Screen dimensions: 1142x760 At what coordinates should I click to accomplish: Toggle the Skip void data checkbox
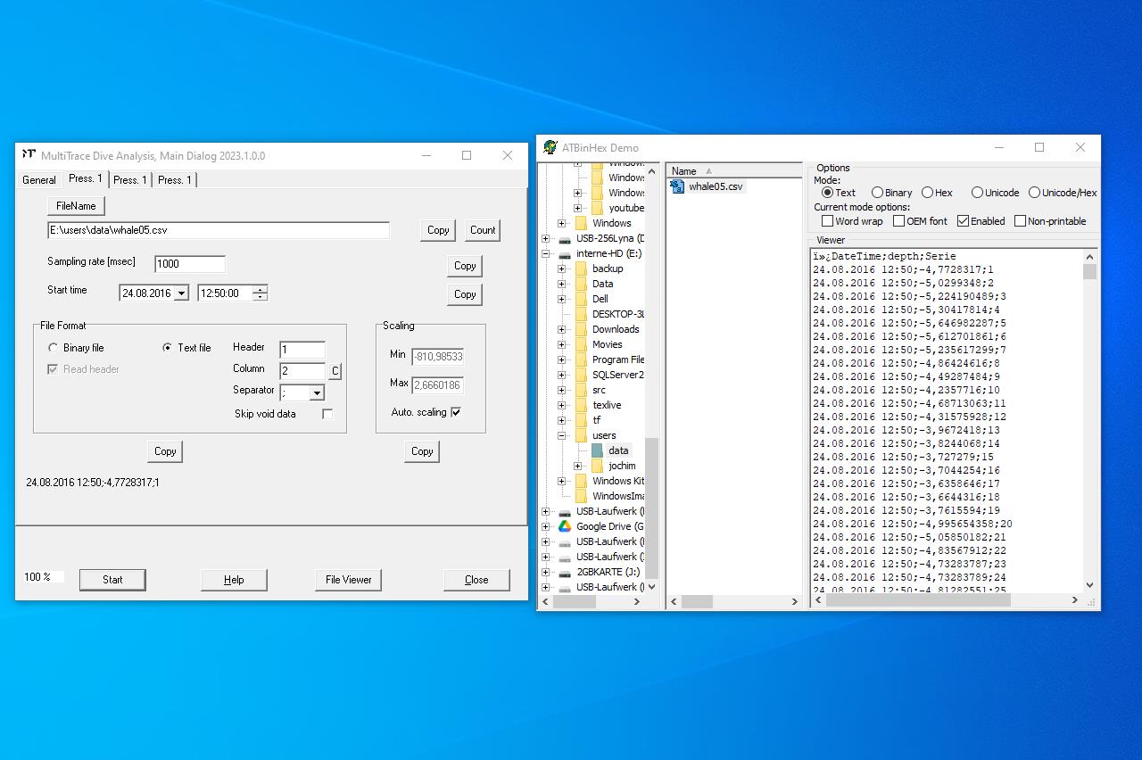(x=327, y=414)
